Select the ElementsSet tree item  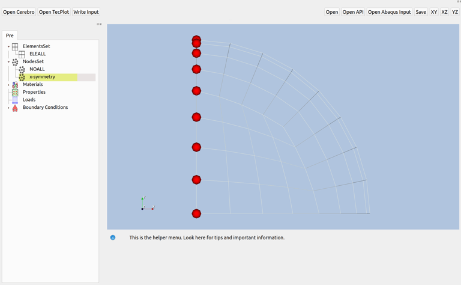[x=37, y=46]
